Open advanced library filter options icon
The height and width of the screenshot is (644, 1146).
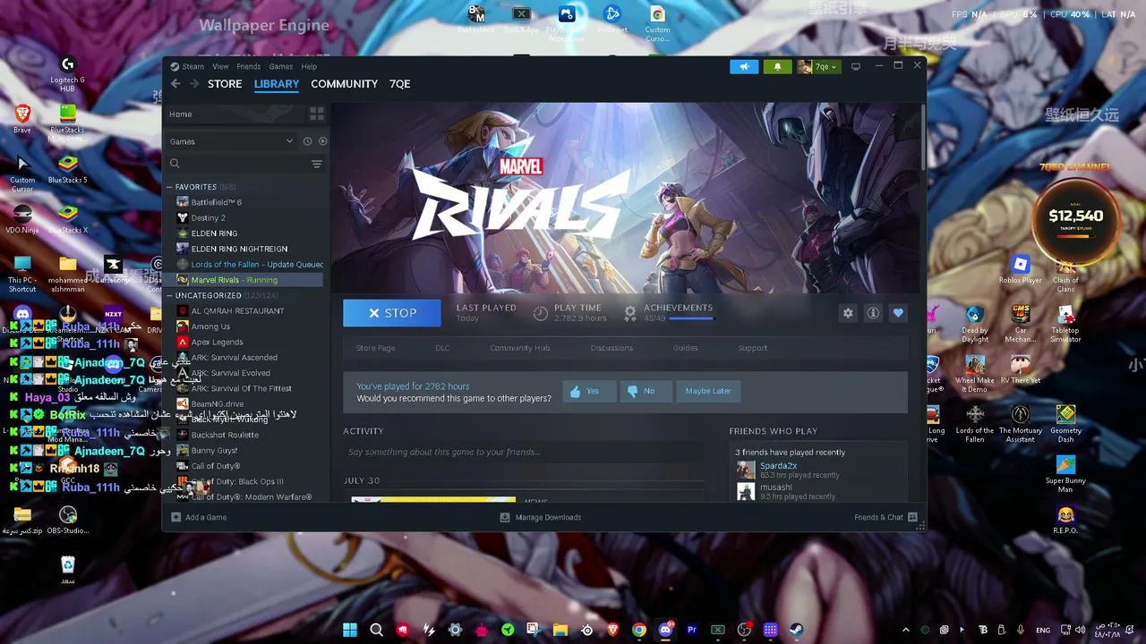316,164
